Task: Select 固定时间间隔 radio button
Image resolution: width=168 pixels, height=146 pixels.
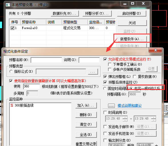Action: 105,88
